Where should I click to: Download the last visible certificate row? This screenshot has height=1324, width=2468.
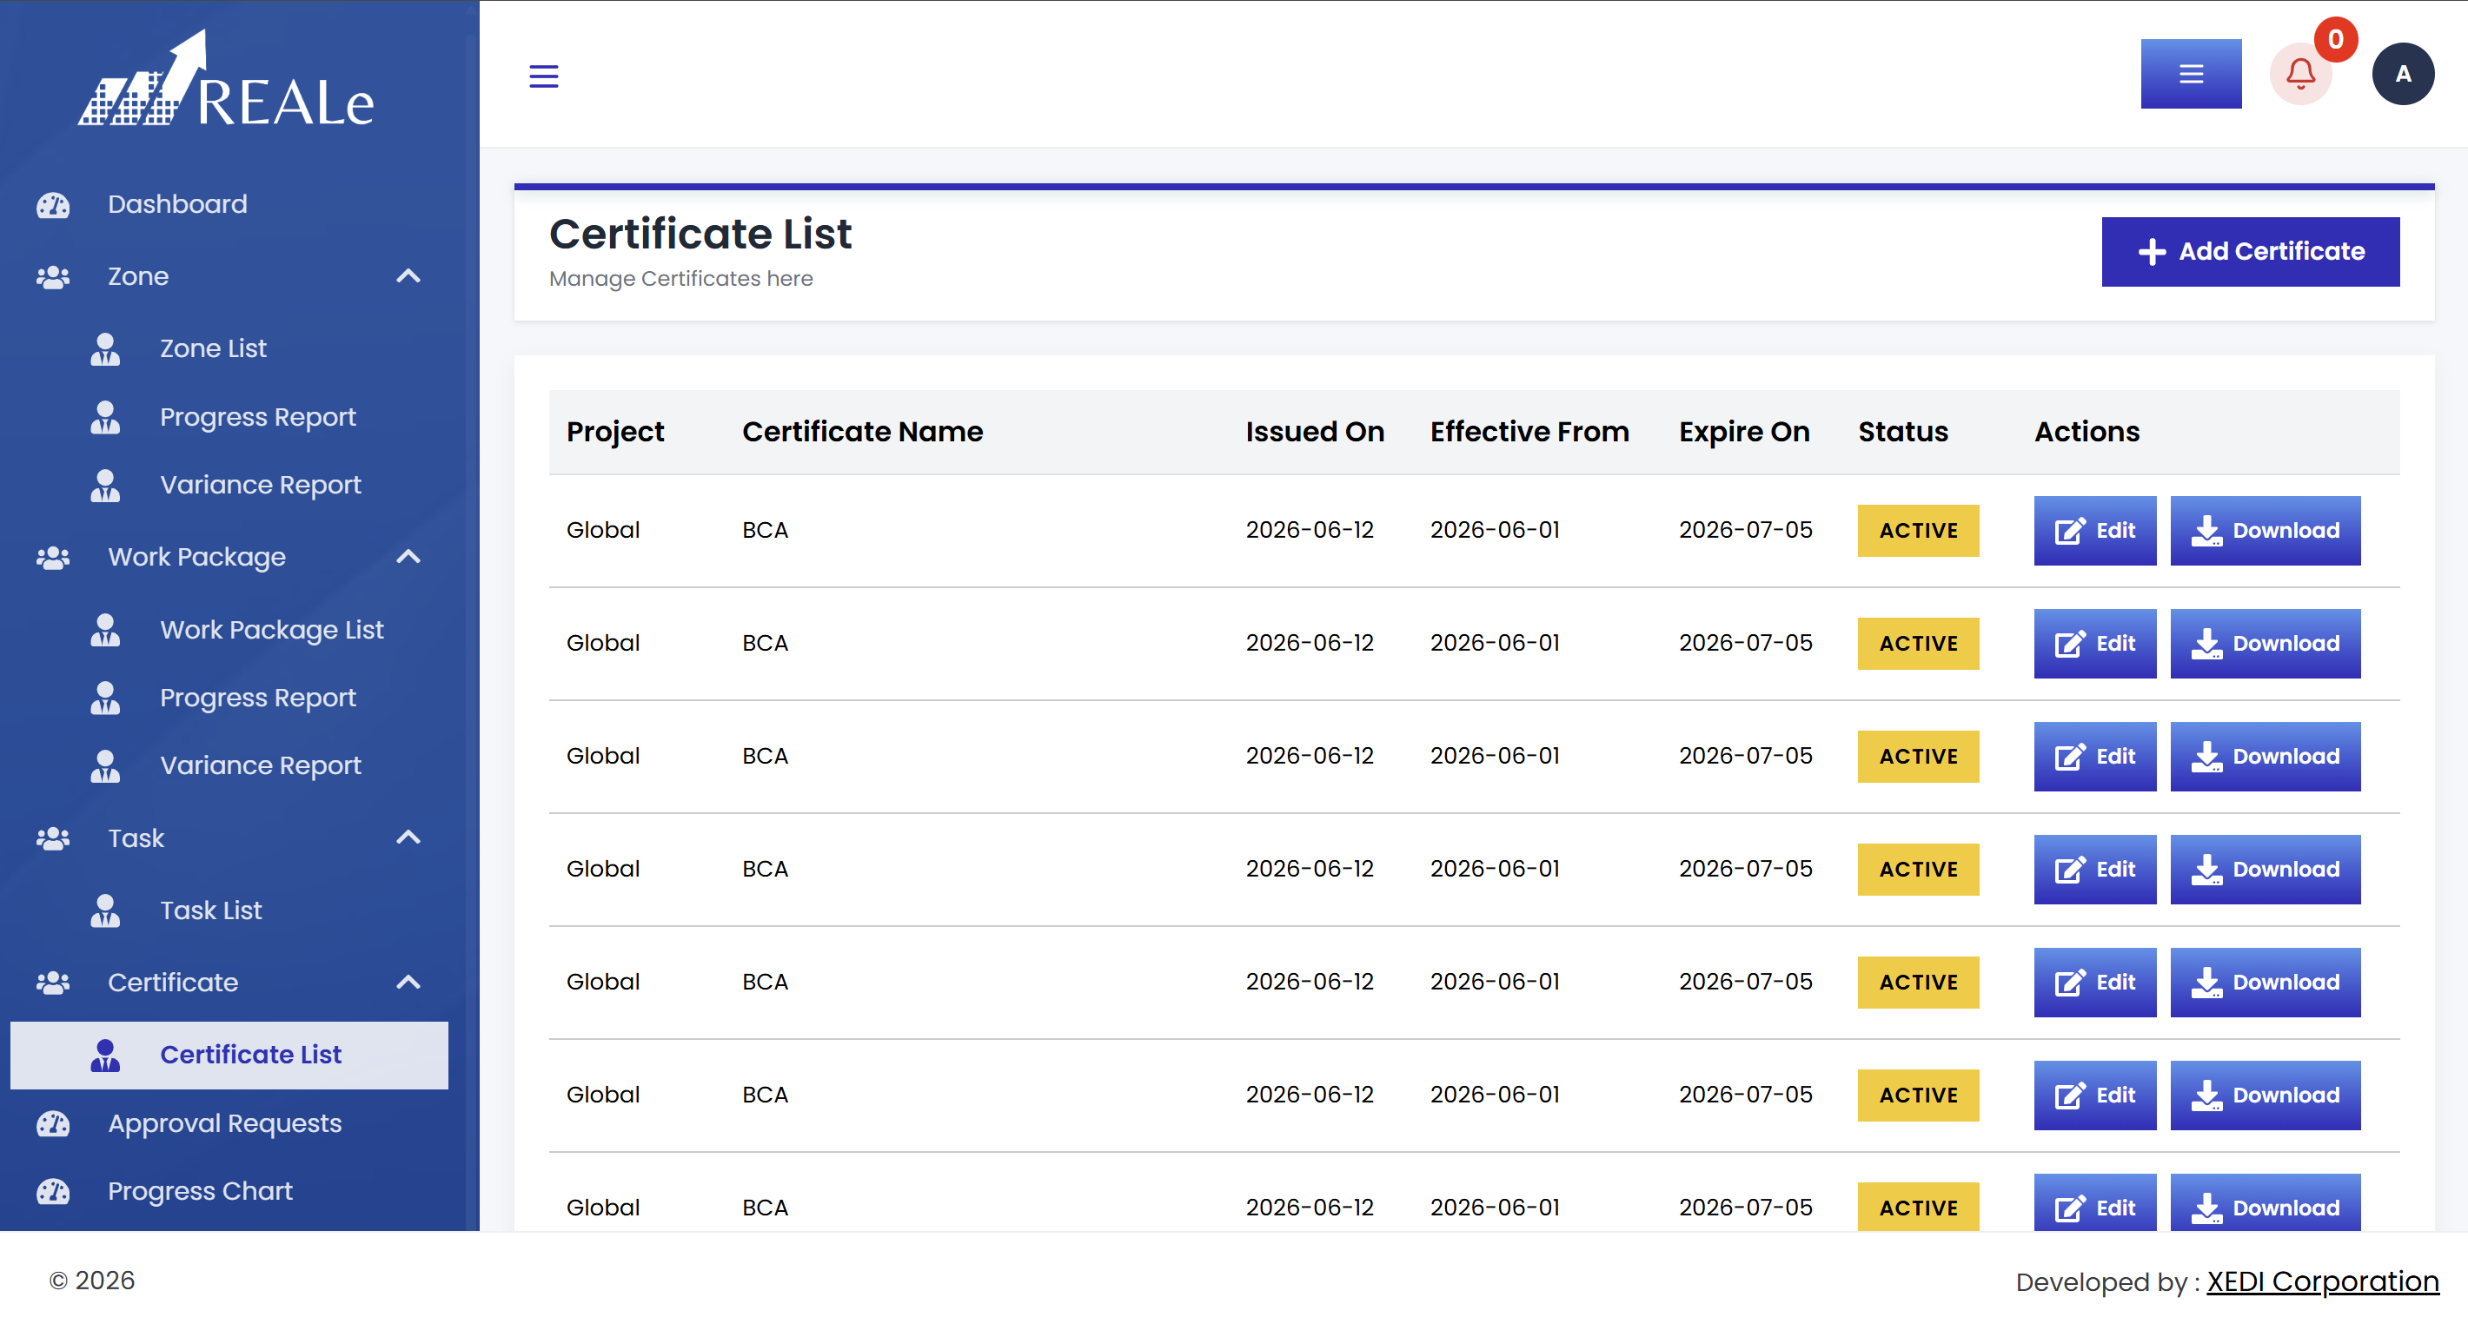pyautogui.click(x=2264, y=1203)
